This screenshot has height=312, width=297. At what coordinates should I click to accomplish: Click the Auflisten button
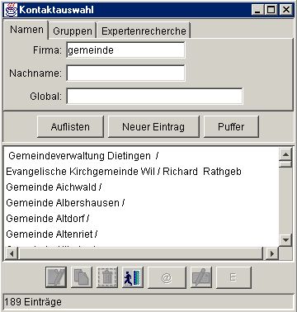pyautogui.click(x=70, y=126)
